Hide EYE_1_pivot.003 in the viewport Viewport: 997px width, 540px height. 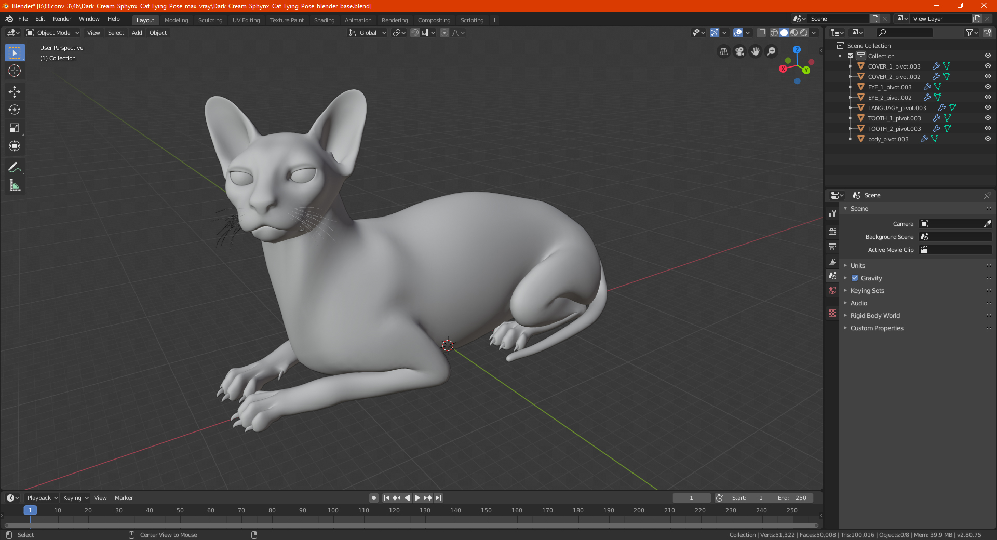(x=988, y=87)
